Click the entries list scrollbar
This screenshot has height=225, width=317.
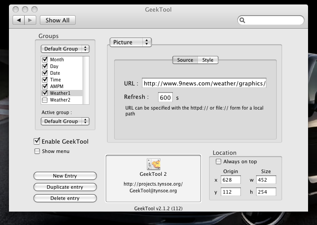tap(86, 80)
